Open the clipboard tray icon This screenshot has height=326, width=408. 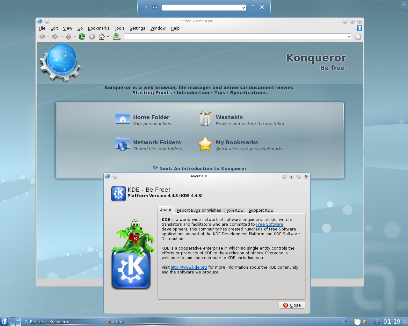click(x=357, y=322)
